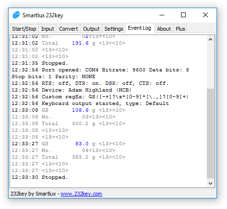Click the 'RTS: off, DTR: on.' log line
Viewport: 227px width, 209px height.
[90, 83]
